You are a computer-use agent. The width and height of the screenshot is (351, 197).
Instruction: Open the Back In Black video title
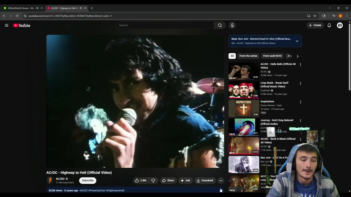coord(278,141)
